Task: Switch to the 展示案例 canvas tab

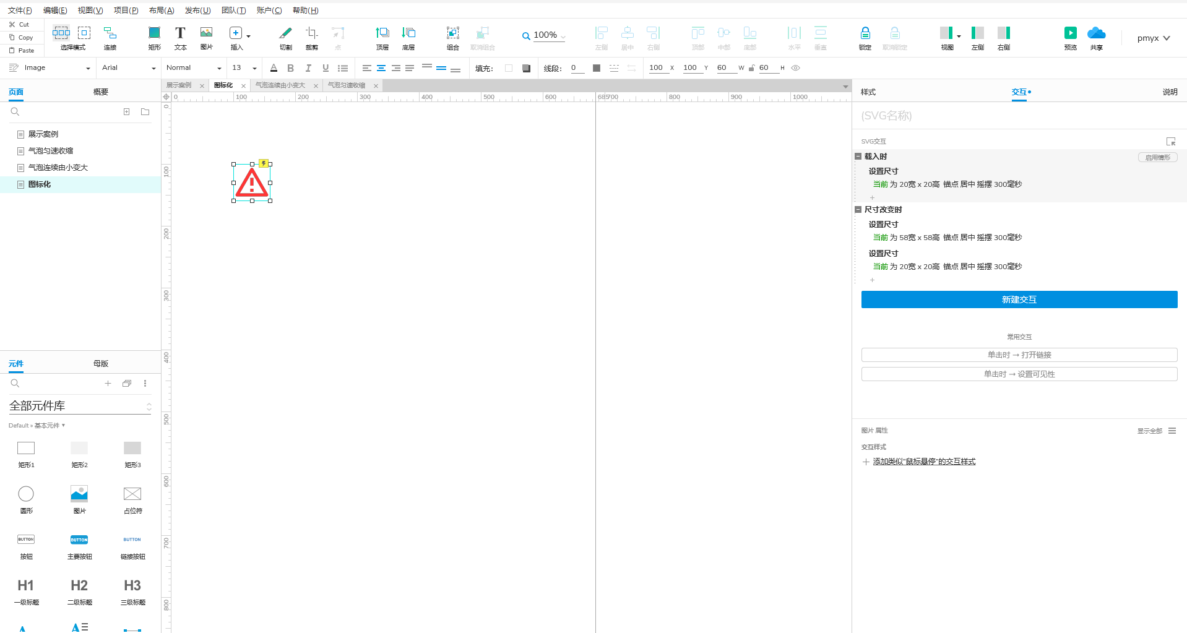Action: pyautogui.click(x=179, y=85)
